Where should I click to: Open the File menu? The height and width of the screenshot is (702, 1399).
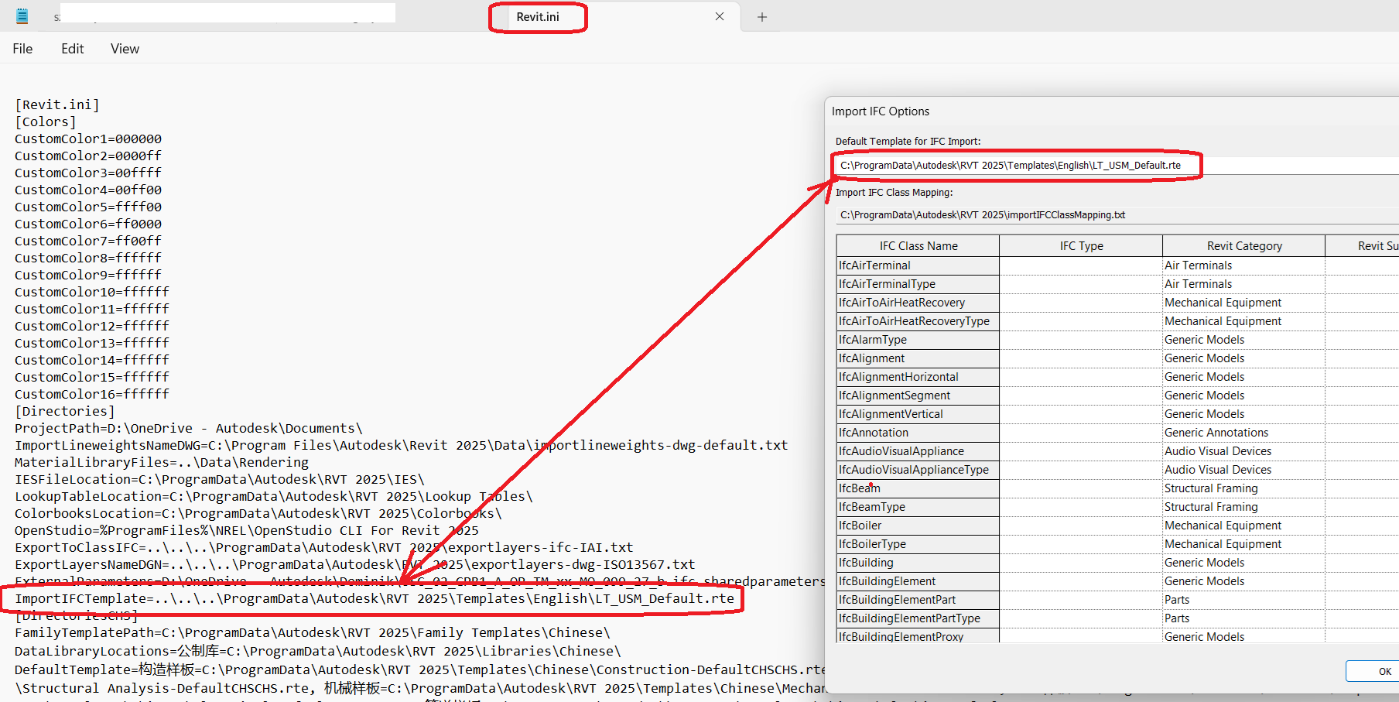pyautogui.click(x=22, y=48)
